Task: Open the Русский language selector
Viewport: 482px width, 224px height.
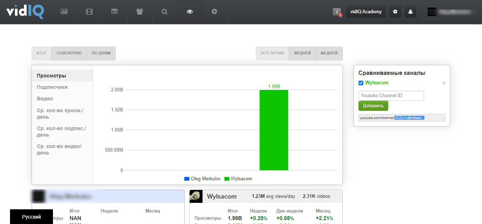Action: 31,217
